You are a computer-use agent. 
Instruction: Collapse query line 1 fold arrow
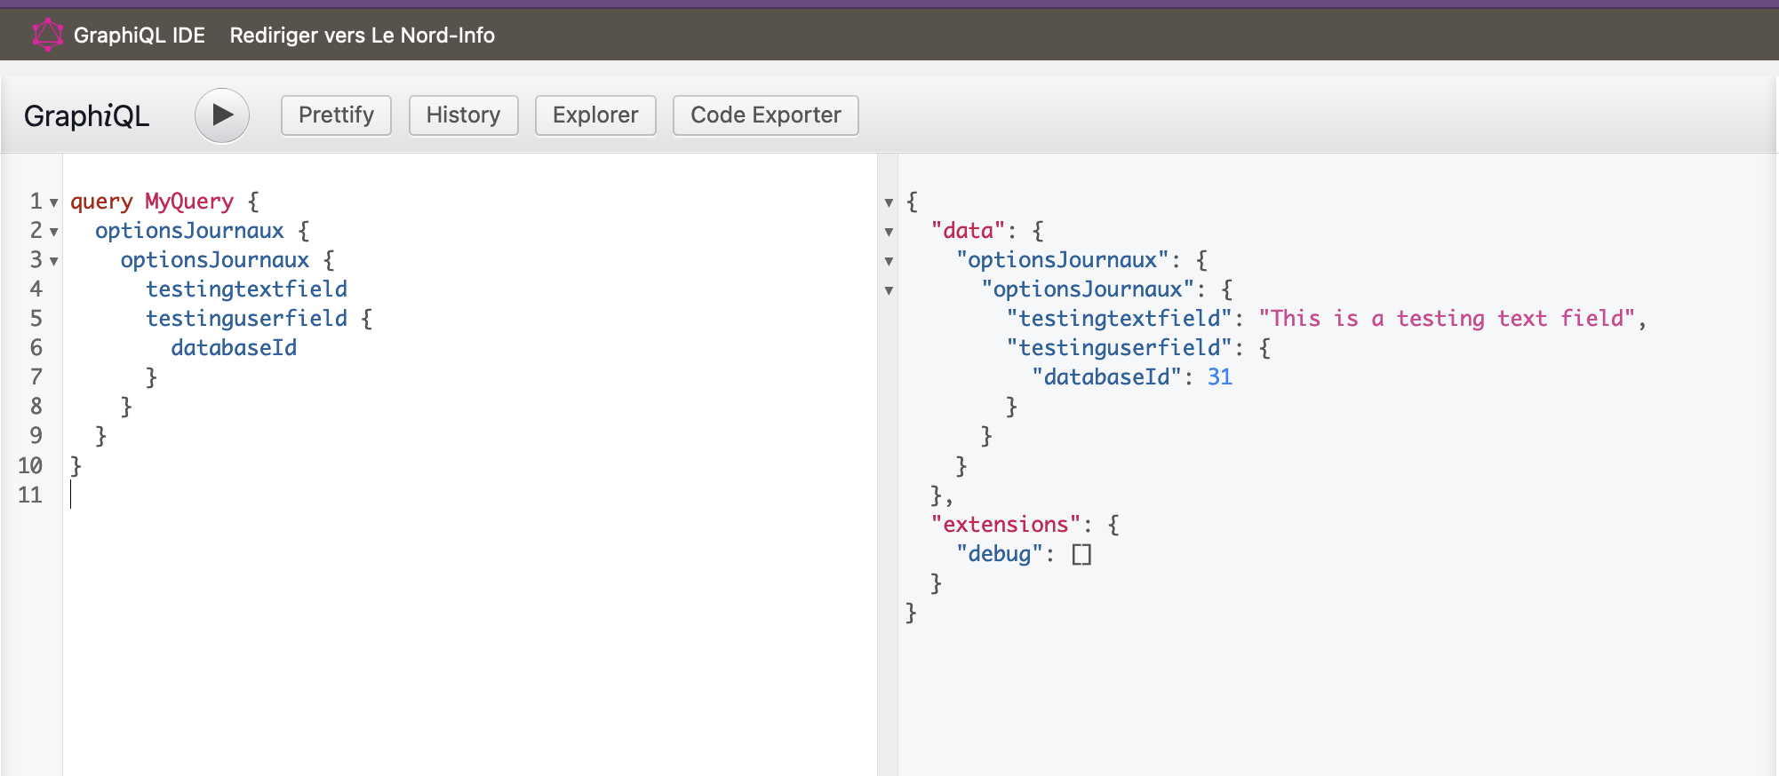54,203
